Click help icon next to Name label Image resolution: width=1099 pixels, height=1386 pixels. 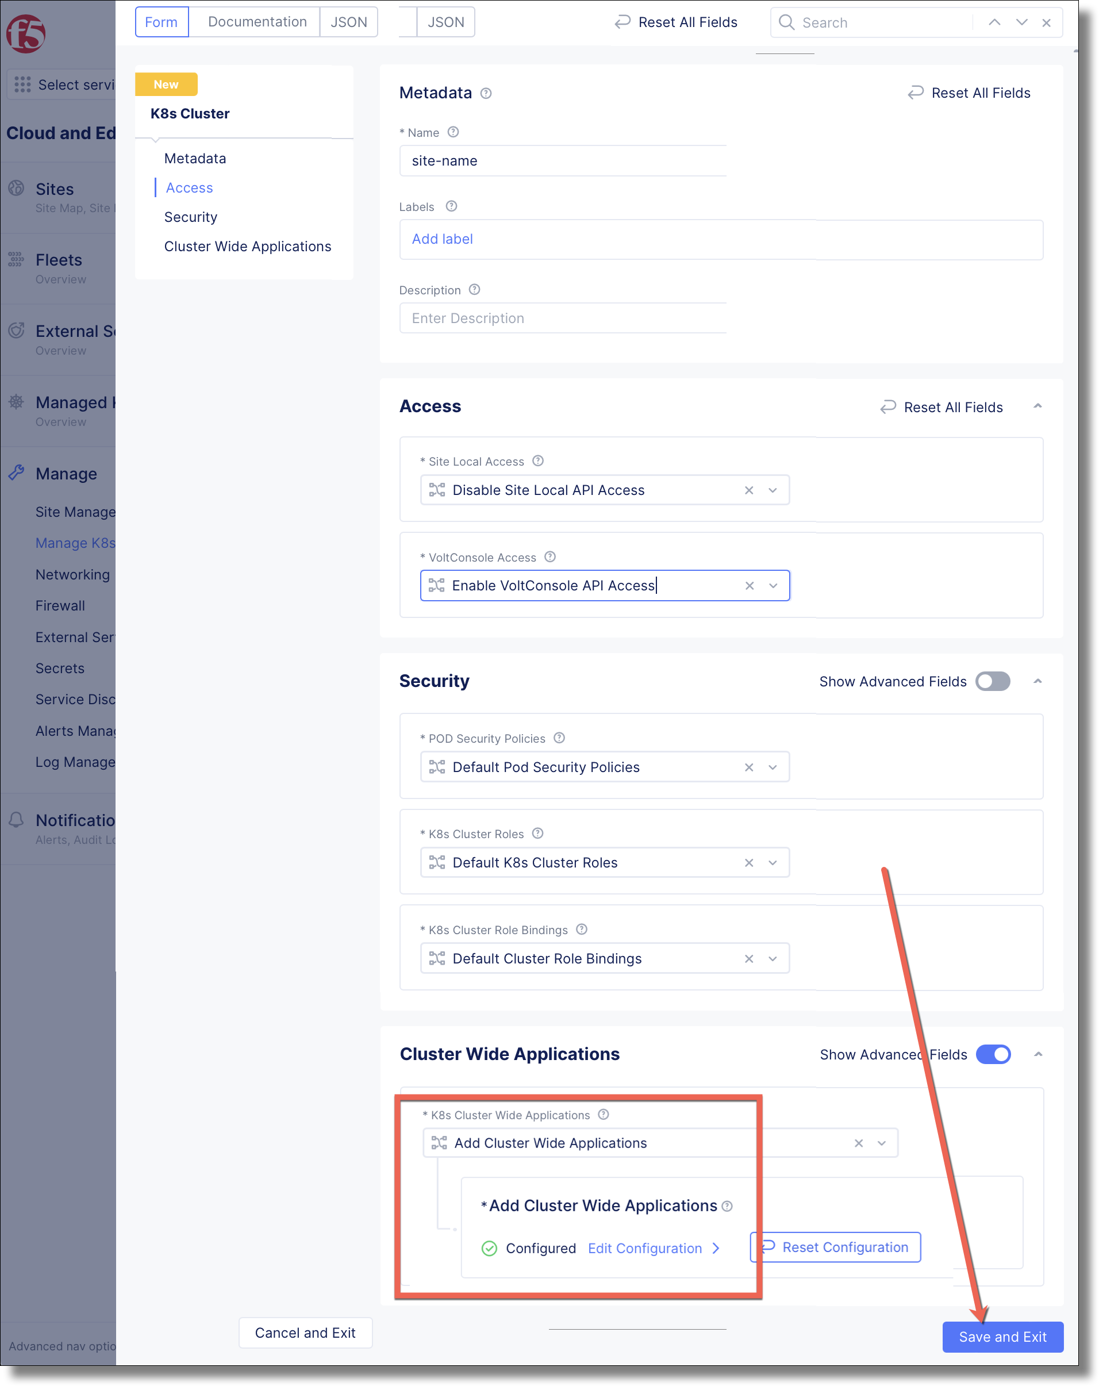[453, 132]
